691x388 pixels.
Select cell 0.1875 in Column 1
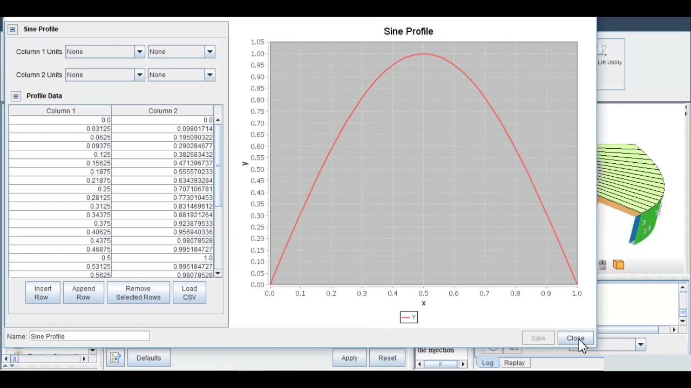pos(60,172)
